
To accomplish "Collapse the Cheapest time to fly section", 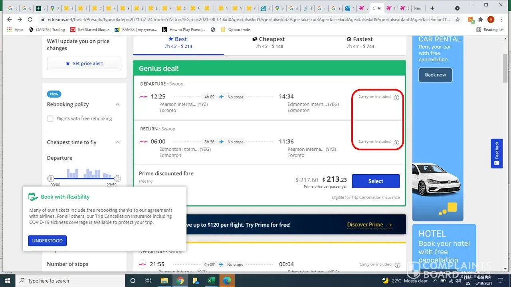I will click(x=118, y=142).
